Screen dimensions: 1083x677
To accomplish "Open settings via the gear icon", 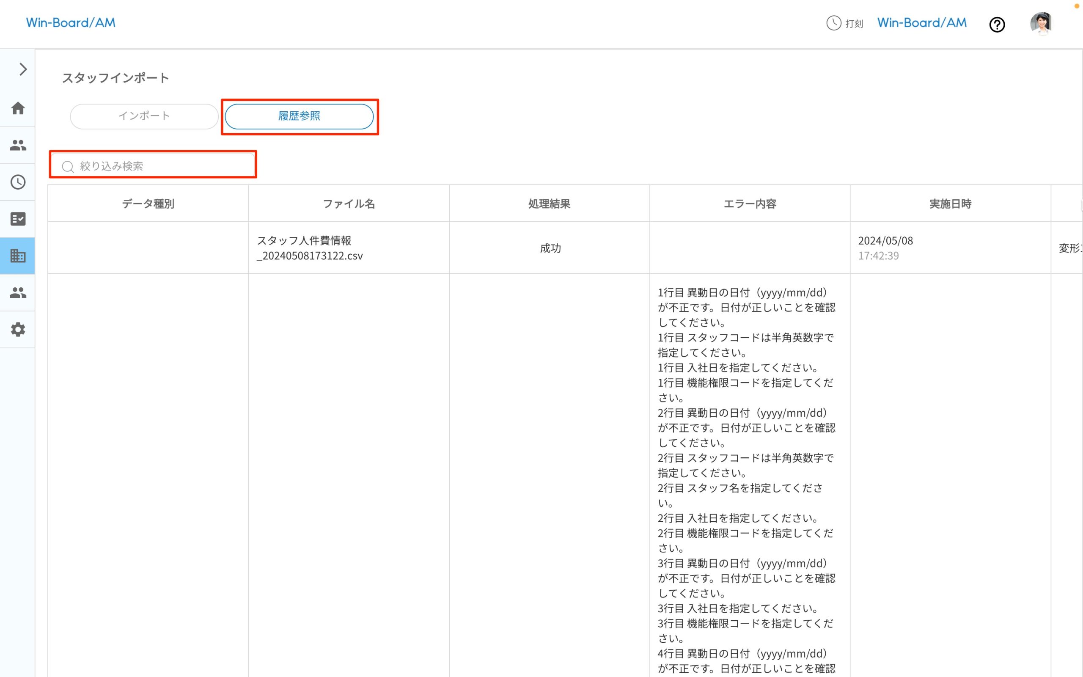I will point(18,330).
